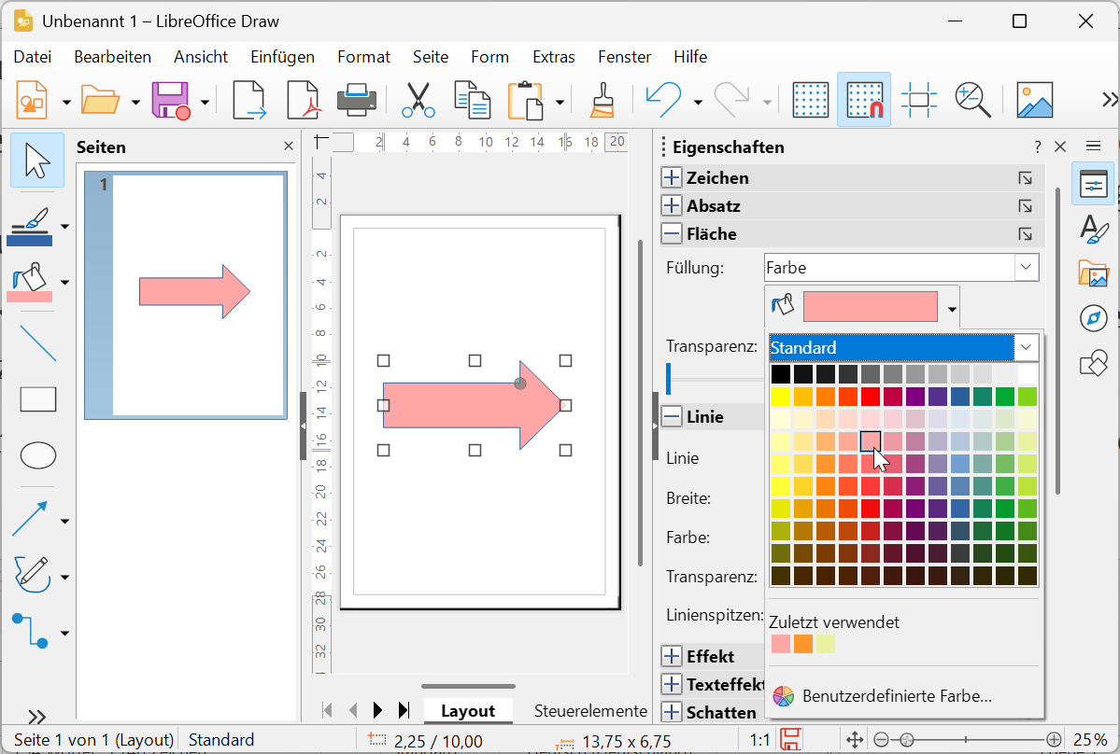The height and width of the screenshot is (754, 1120).
Task: Expand the Zeichen section
Action: pyautogui.click(x=672, y=178)
